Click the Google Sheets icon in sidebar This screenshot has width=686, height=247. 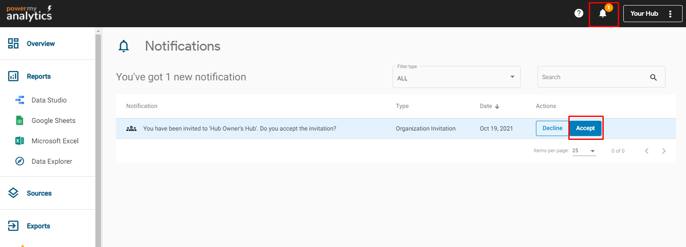tap(20, 121)
